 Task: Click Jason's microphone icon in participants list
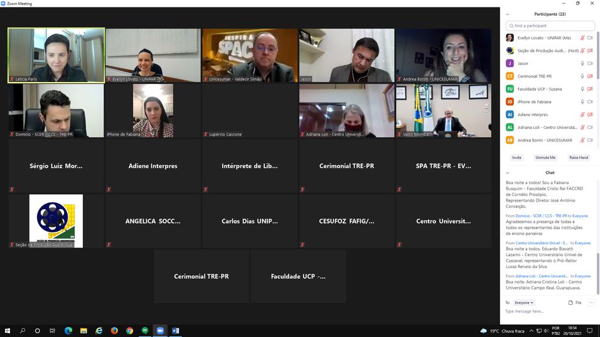(x=582, y=63)
